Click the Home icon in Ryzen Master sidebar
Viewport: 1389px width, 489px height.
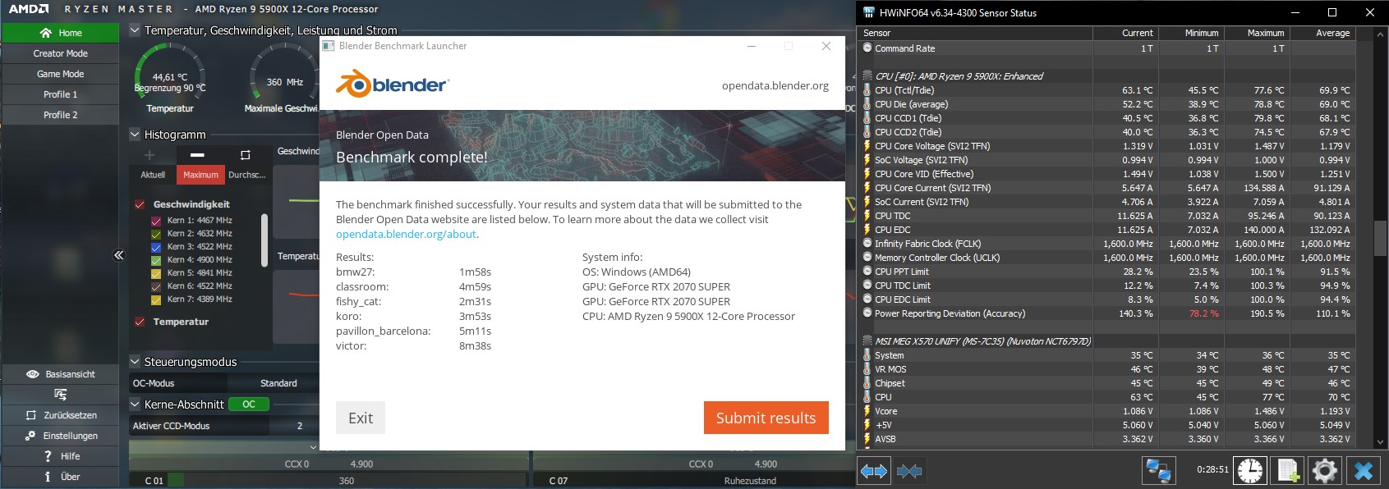(46, 33)
